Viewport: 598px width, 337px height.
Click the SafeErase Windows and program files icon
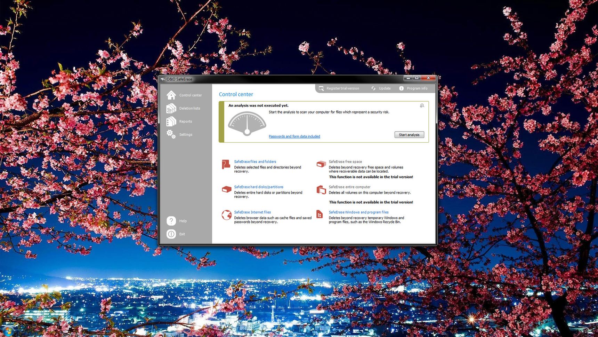[320, 214]
